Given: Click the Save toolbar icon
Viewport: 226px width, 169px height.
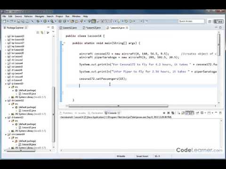Looking at the screenshot, I should point(18,21).
